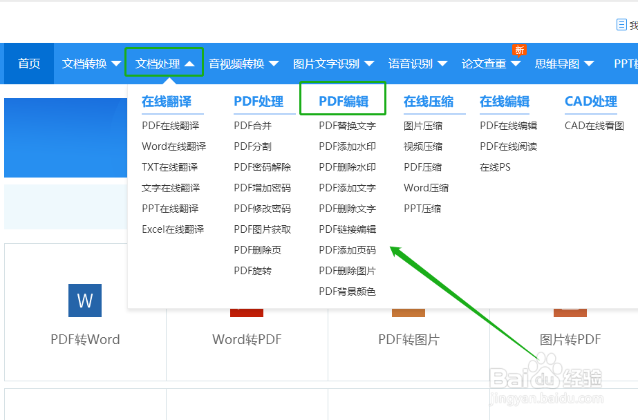Click PDF背景颜色 to change background color
Screen dimensions: 638x420
[347, 292]
